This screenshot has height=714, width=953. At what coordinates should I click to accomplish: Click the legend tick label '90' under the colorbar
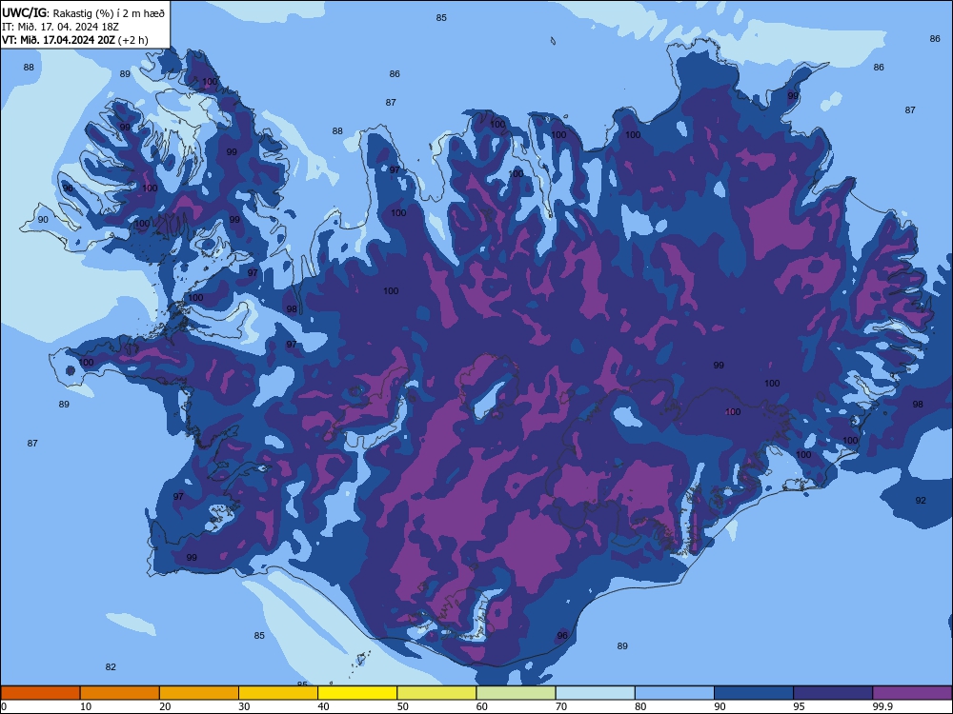[720, 706]
